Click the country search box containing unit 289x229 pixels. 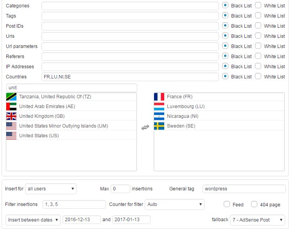(x=72, y=88)
